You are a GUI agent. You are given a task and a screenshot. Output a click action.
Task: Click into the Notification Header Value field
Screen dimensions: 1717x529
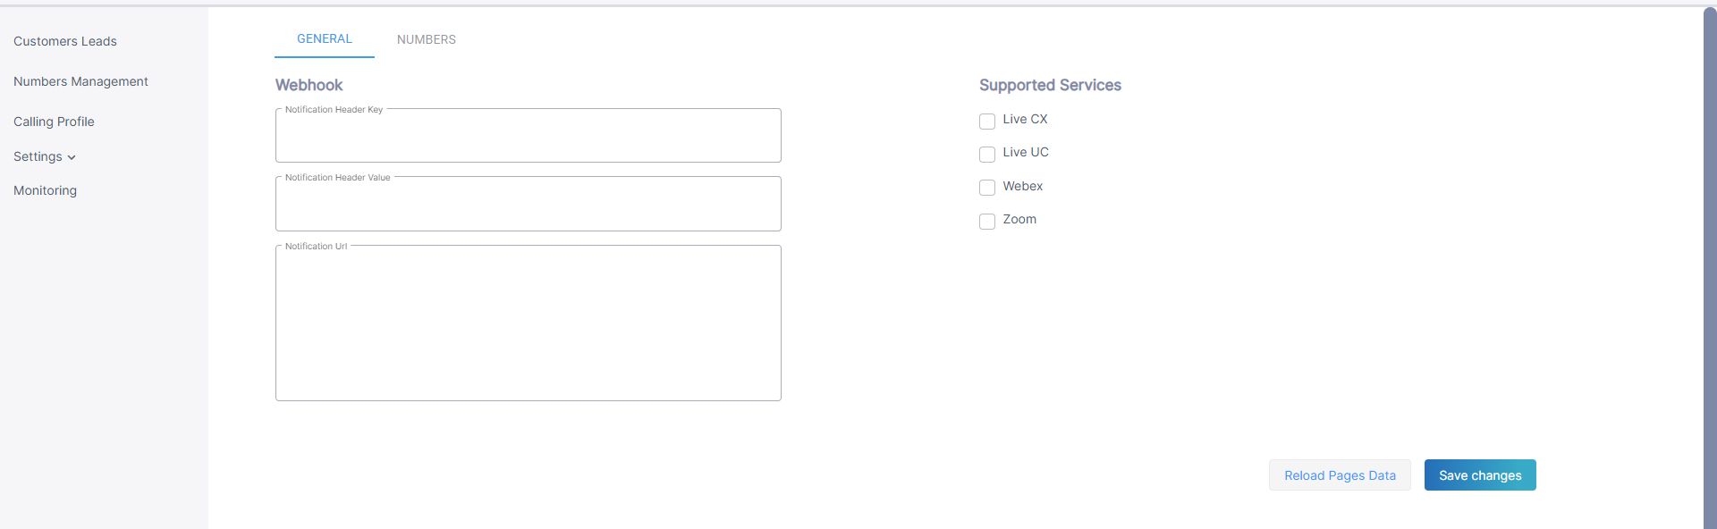(528, 206)
